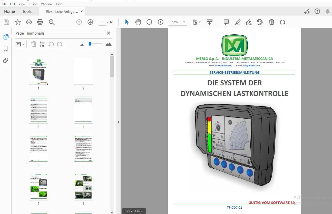This screenshot has width=332, height=214.
Task: Select page 3 thumbnail
Action: [38, 110]
